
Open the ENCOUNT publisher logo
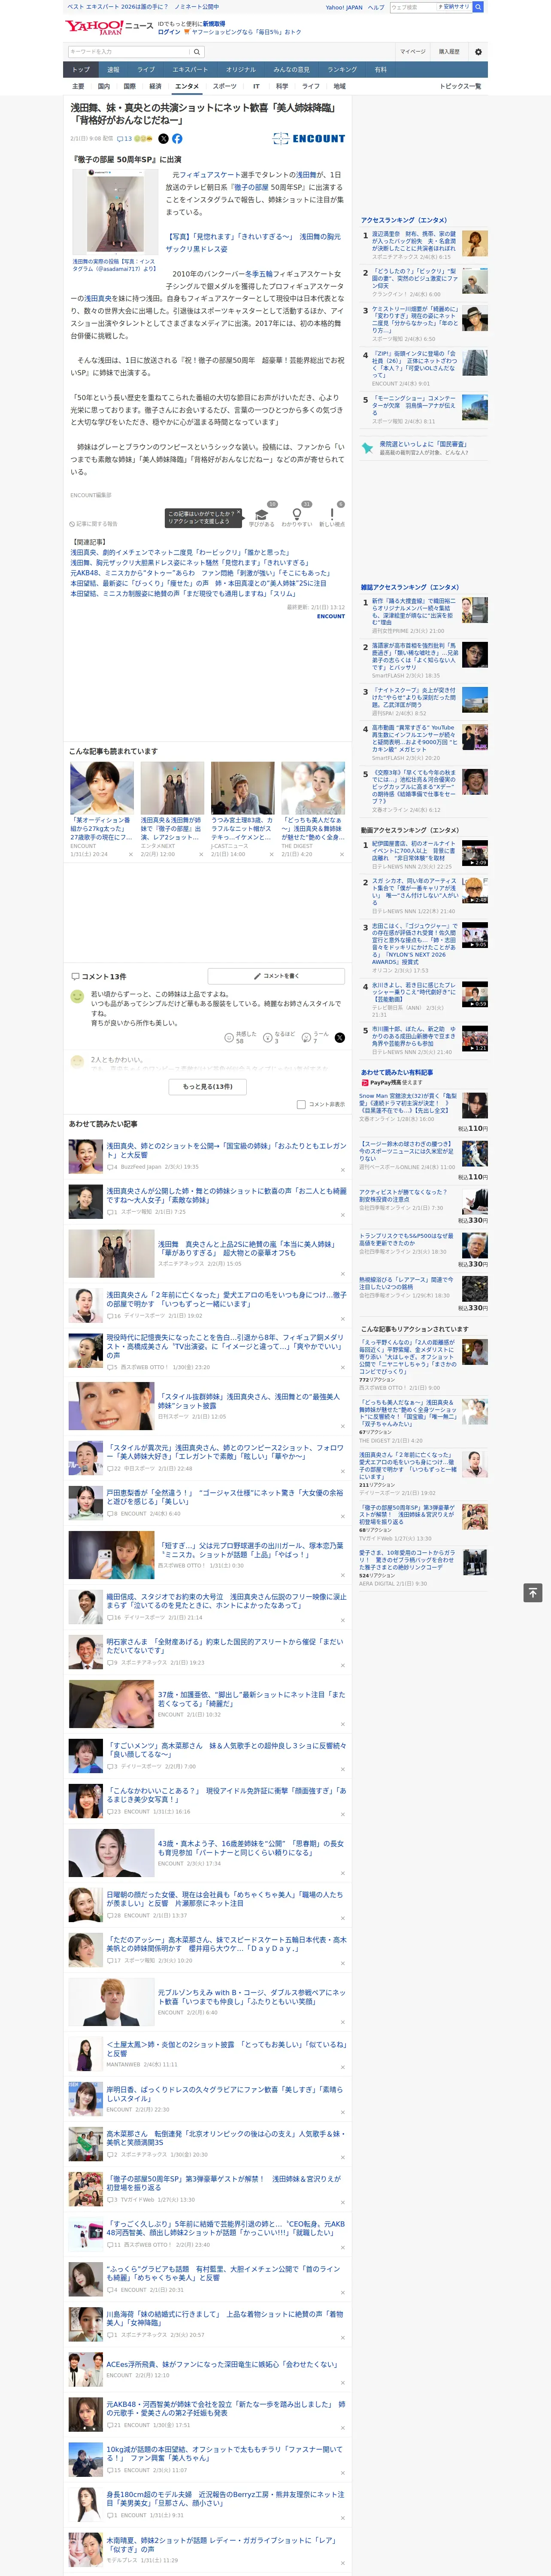(309, 139)
